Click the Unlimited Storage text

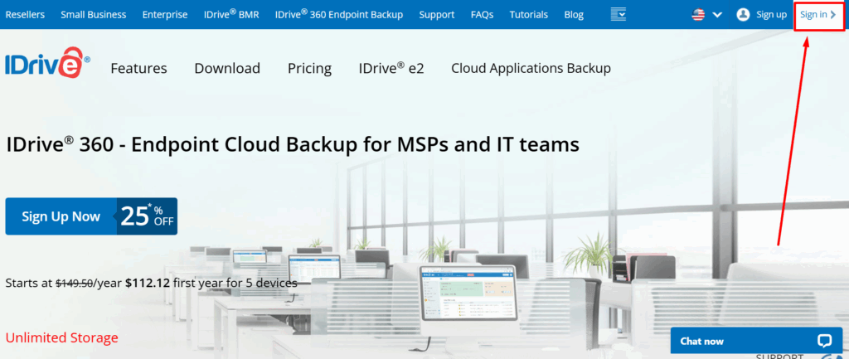[61, 338]
